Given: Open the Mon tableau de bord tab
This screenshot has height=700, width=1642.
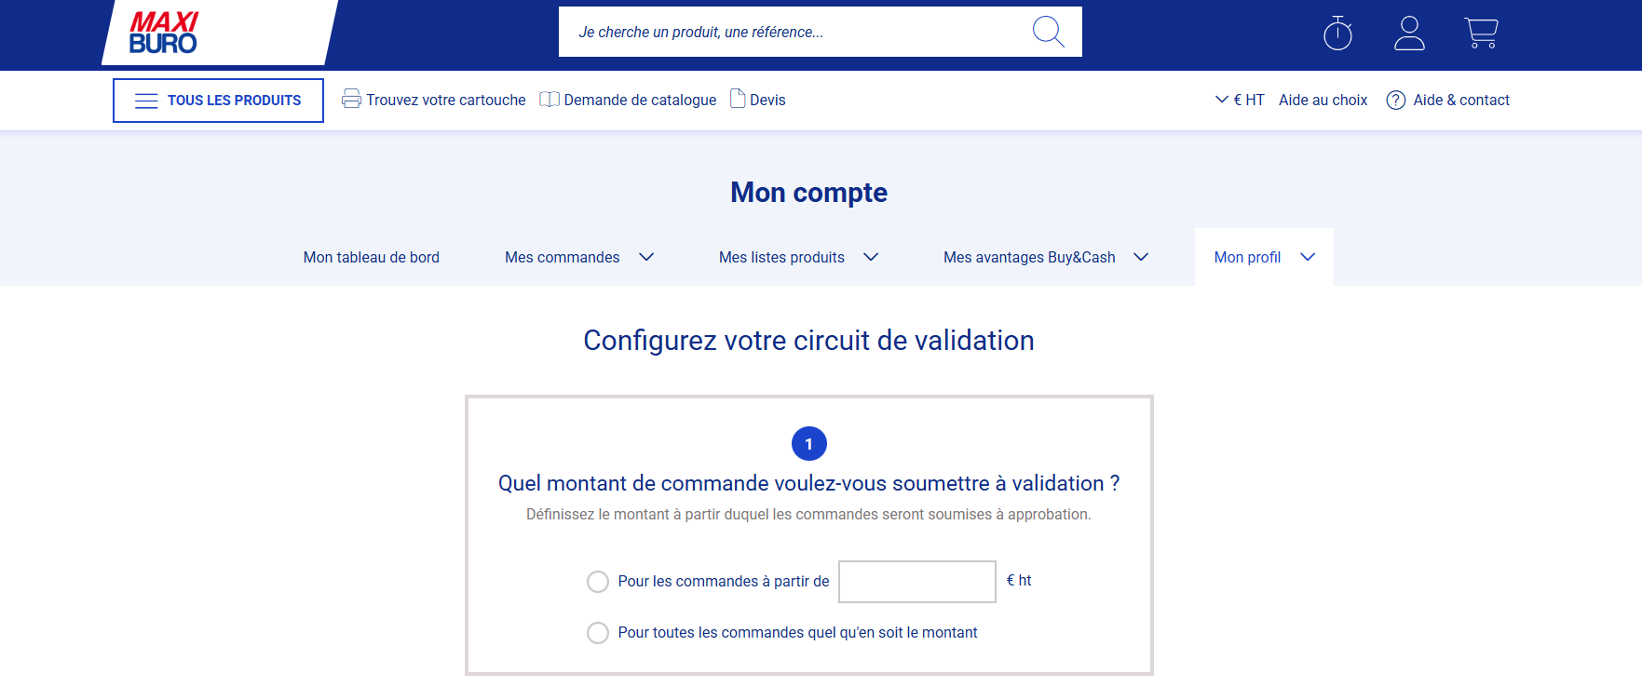Looking at the screenshot, I should [372, 257].
